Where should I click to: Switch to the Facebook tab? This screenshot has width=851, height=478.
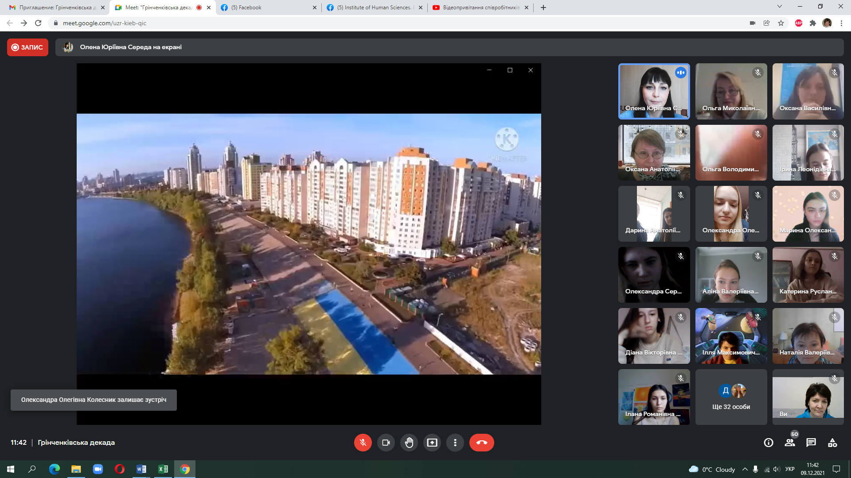[x=268, y=8]
